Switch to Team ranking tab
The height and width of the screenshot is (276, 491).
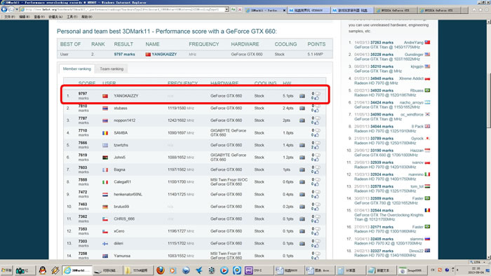point(112,69)
